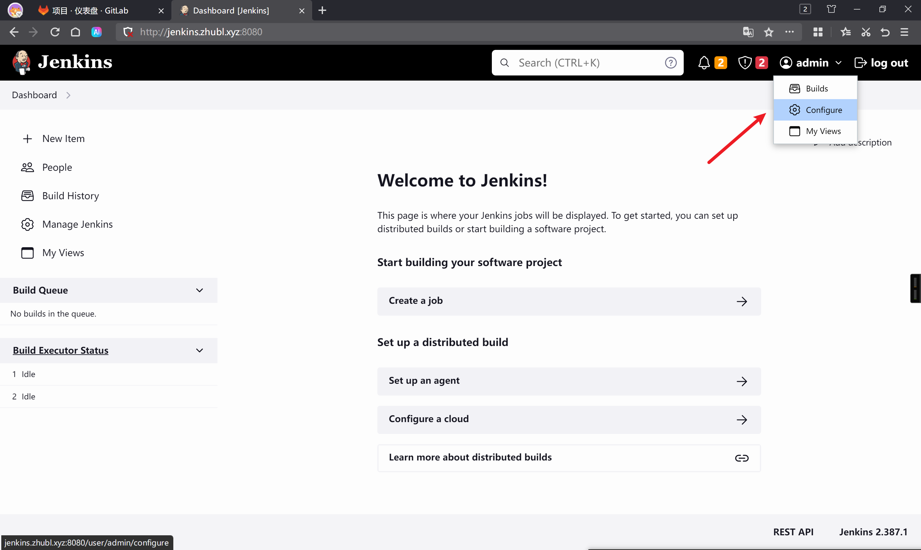Viewport: 921px width, 550px height.
Task: Switch to the GitLab browser tab
Action: [x=91, y=10]
